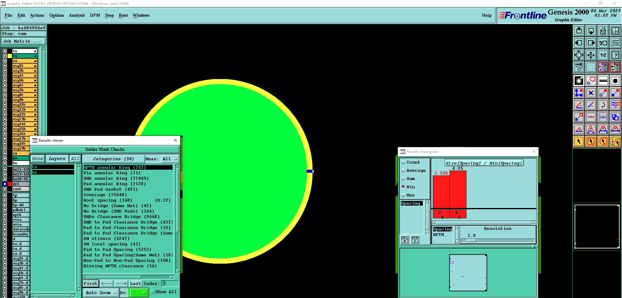Click the pan up view icon
Screen dimensions: 622x298
(579, 31)
